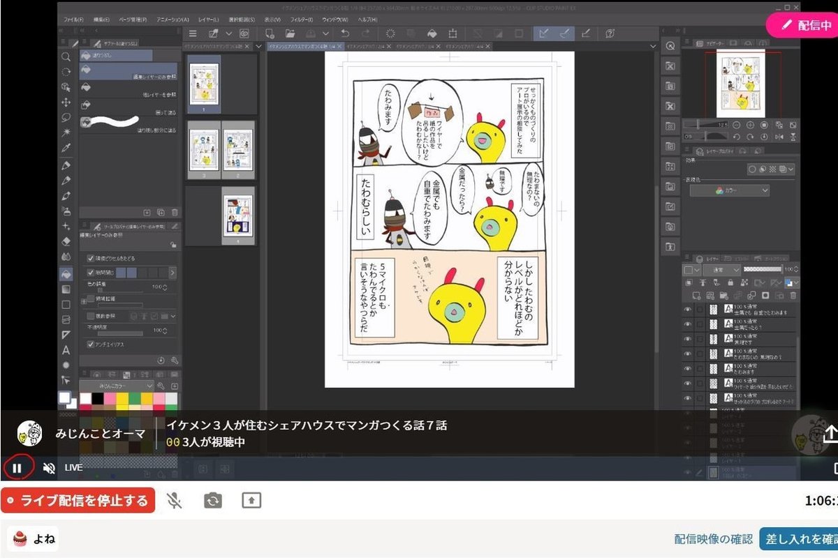Open the 配信映像の確認 link
Screen dimensions: 838x560
pos(714,538)
